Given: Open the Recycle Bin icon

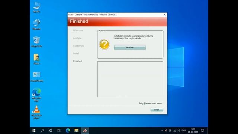Looking at the screenshot, I should click(x=36, y=42).
